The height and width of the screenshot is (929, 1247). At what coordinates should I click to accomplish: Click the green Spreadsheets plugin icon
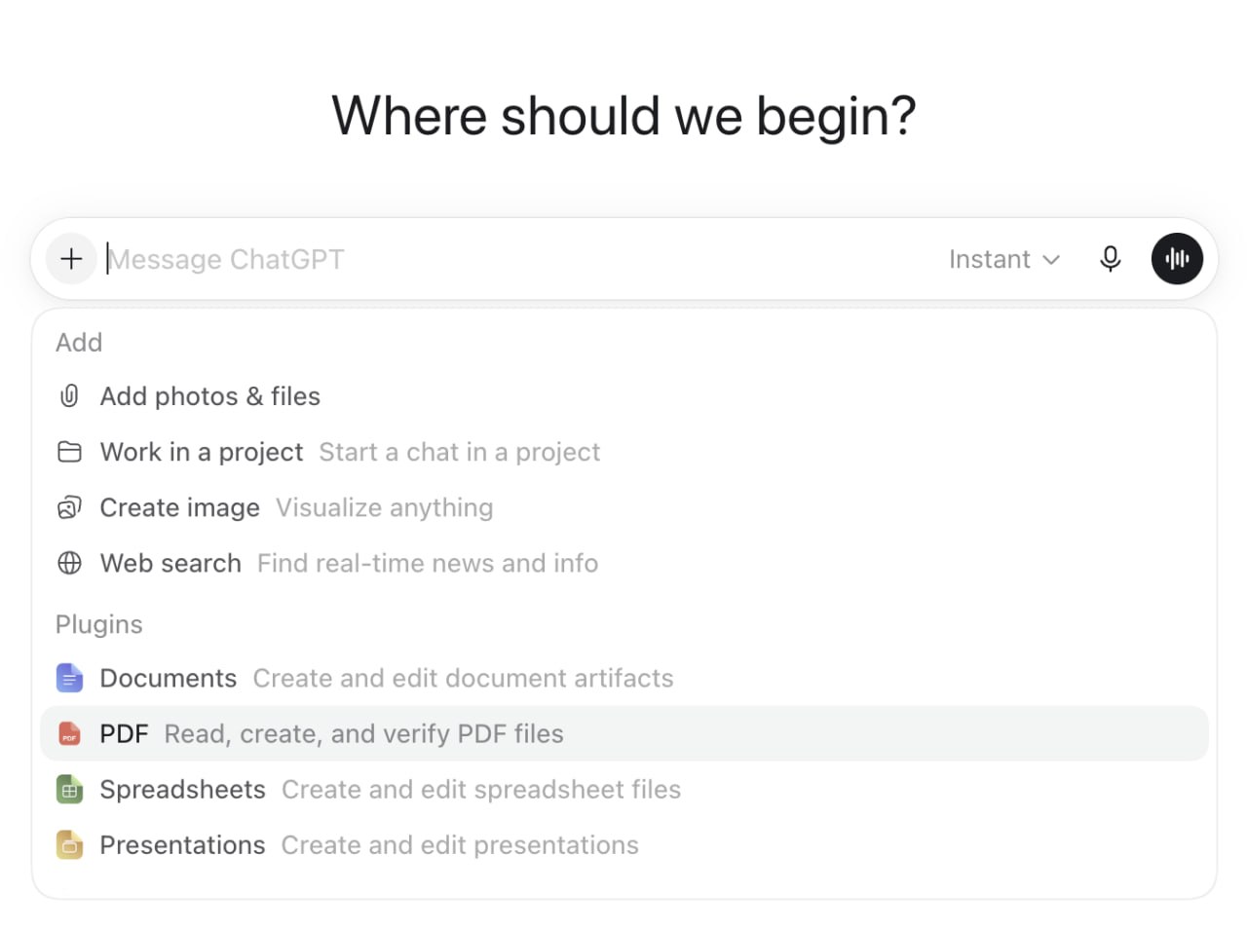coord(69,790)
